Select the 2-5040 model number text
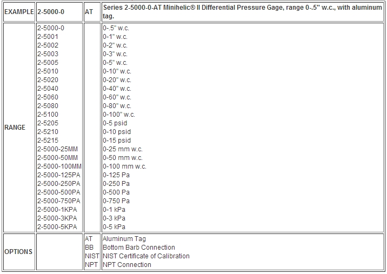 tap(48, 89)
